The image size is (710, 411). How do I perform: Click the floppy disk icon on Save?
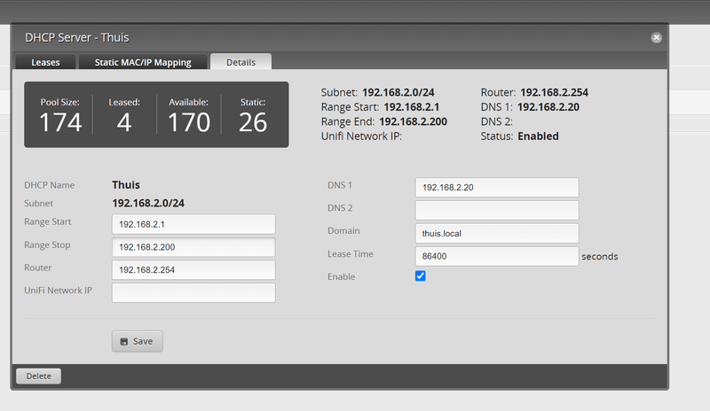124,341
